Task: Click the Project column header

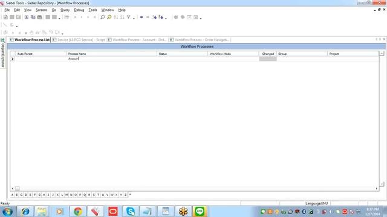Action: 353,54
